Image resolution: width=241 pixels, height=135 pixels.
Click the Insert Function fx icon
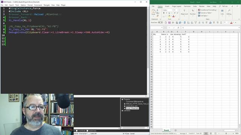point(178,28)
